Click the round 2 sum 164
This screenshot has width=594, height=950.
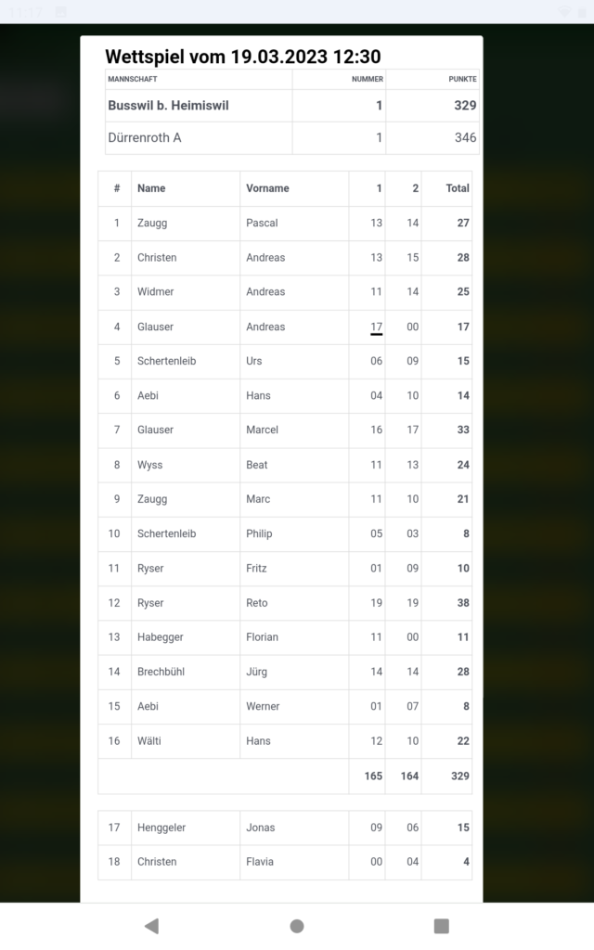tap(409, 777)
